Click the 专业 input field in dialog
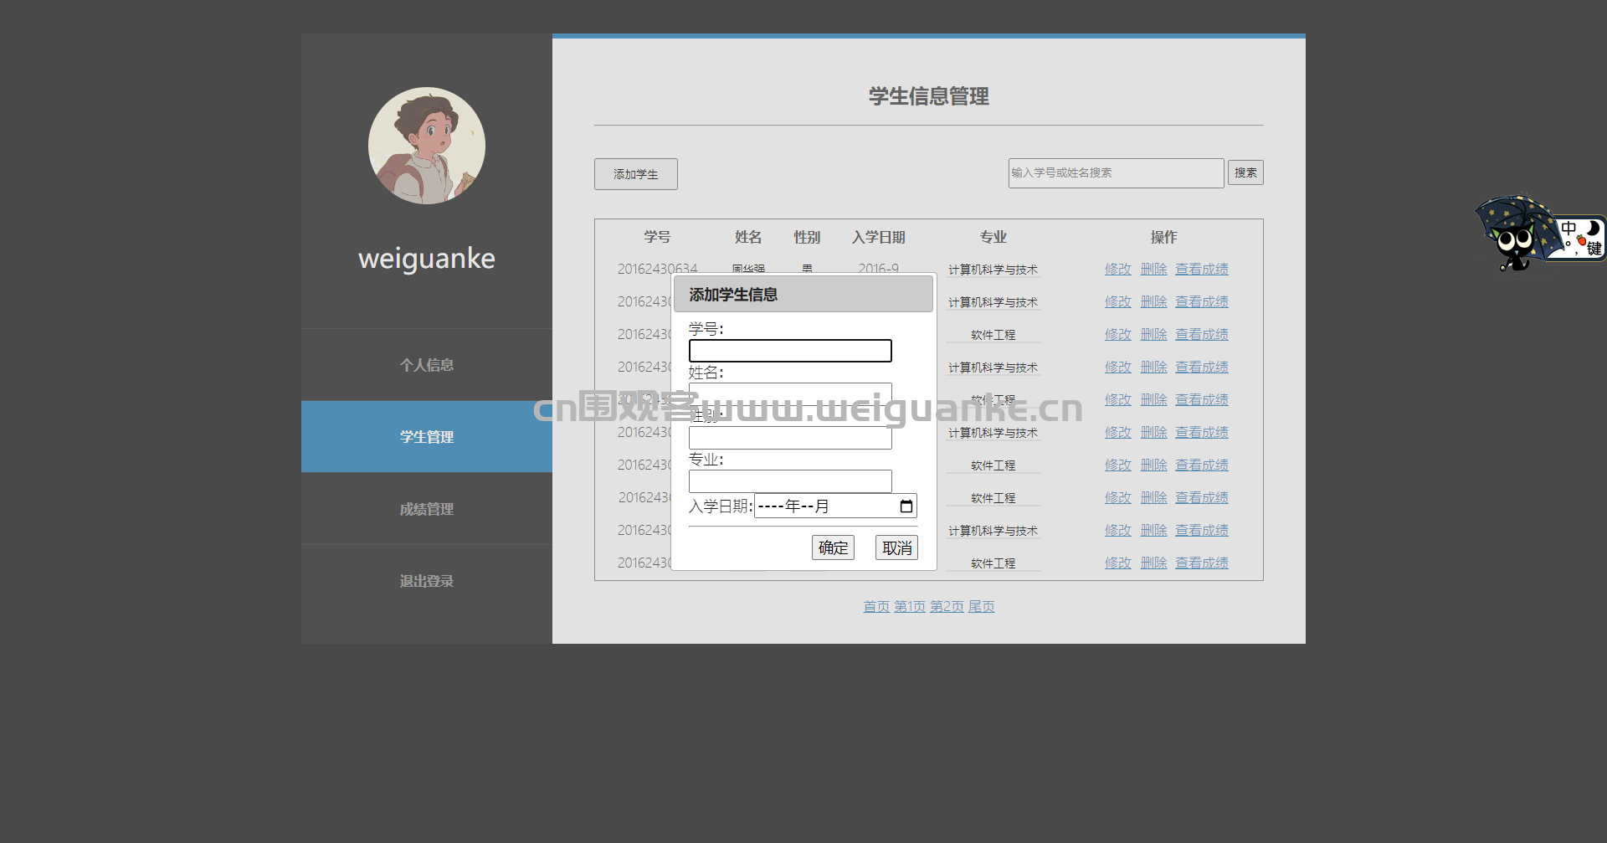 point(790,481)
